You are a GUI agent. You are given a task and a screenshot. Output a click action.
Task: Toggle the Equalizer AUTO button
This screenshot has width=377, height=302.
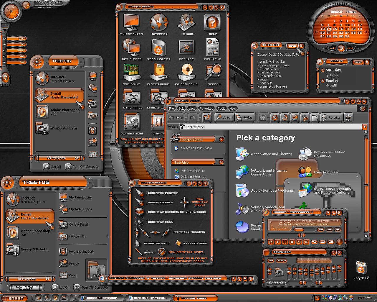click(282, 260)
